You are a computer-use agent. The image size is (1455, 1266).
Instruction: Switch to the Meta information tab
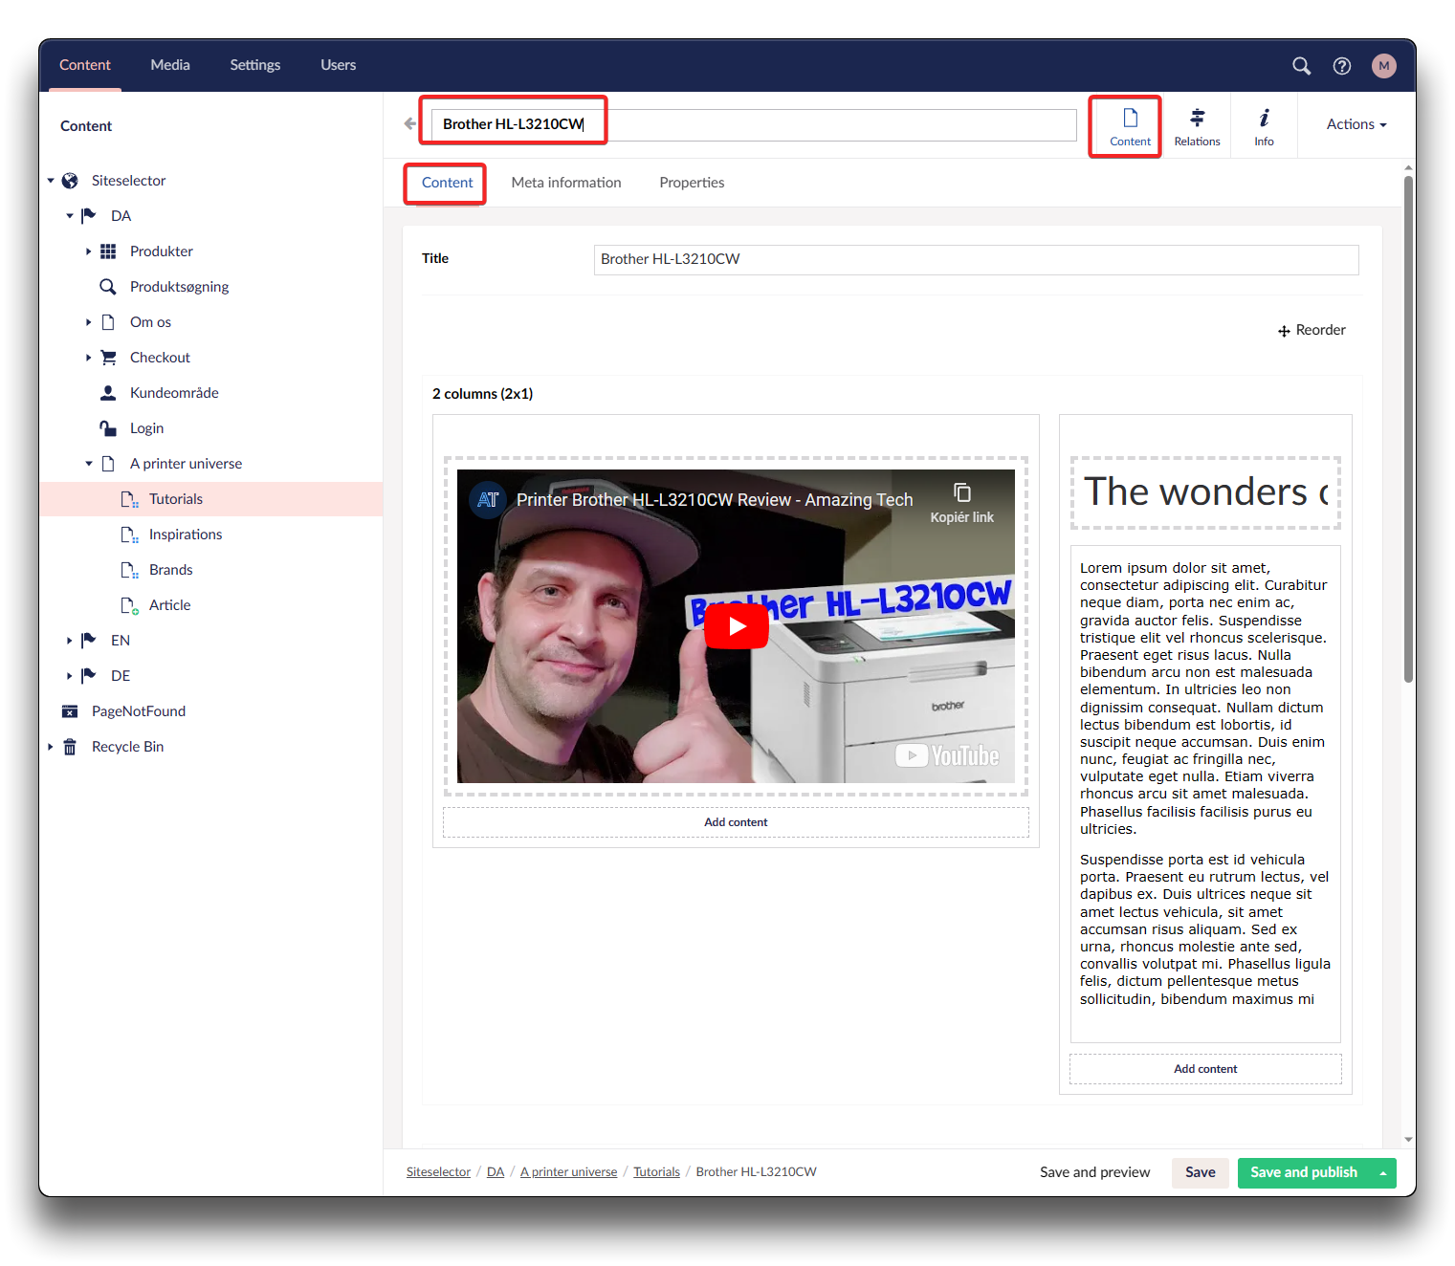tap(566, 183)
